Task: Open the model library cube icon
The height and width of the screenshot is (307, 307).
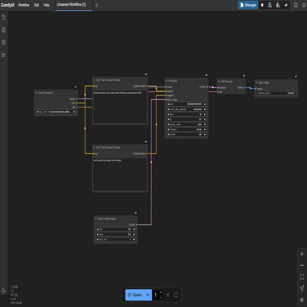Action: (x=3, y=42)
